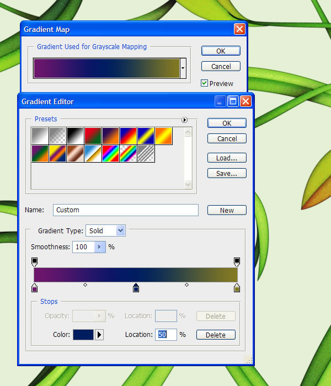Select the olive color stop at right
331x386 pixels.
237,287
